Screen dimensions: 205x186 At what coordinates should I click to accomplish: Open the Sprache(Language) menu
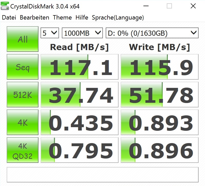click(118, 17)
